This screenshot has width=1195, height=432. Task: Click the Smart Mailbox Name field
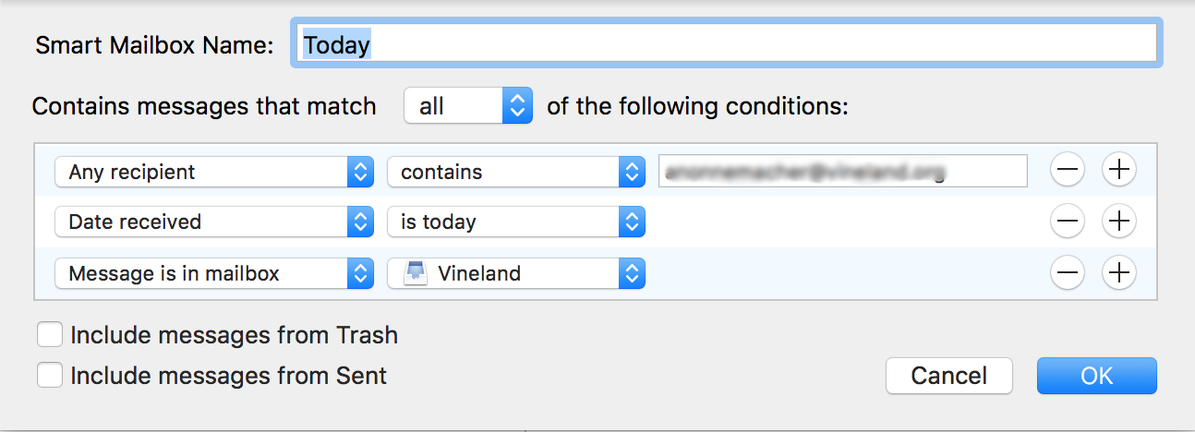(726, 44)
